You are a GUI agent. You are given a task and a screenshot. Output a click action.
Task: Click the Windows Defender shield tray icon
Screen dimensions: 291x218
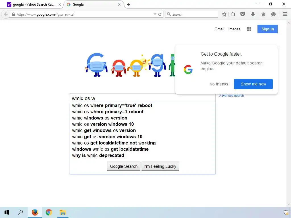point(286,212)
